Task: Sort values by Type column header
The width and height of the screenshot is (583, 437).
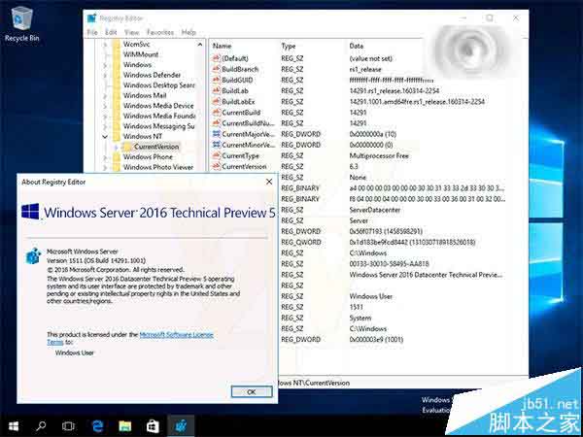Action: pyautogui.click(x=289, y=46)
